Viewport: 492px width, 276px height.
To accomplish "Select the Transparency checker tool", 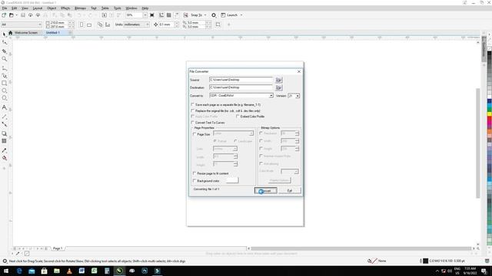I will pos(5,141).
